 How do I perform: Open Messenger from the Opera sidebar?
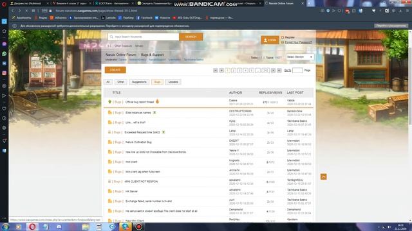coord(5,44)
